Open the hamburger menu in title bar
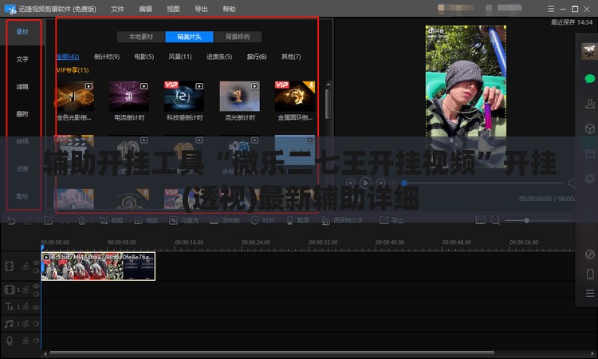Screen dimensions: 598x359 pos(551,9)
